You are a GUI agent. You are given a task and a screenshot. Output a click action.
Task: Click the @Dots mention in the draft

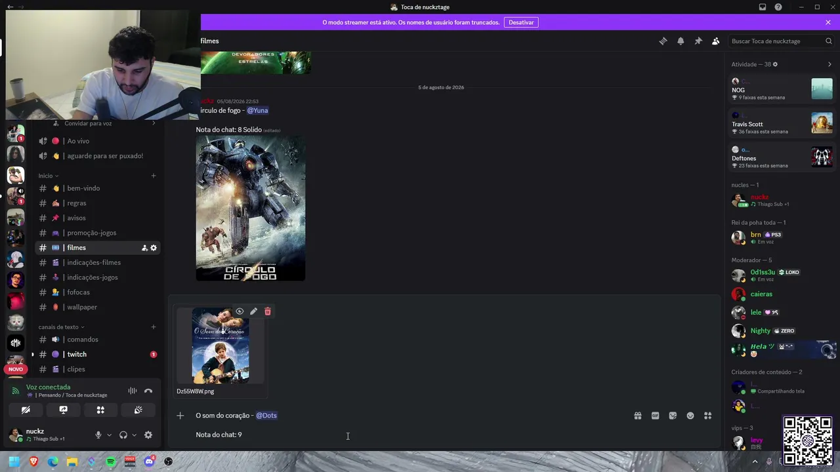(x=266, y=416)
